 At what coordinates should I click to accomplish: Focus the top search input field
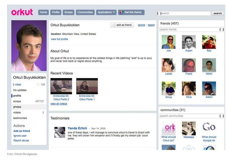[184, 13]
